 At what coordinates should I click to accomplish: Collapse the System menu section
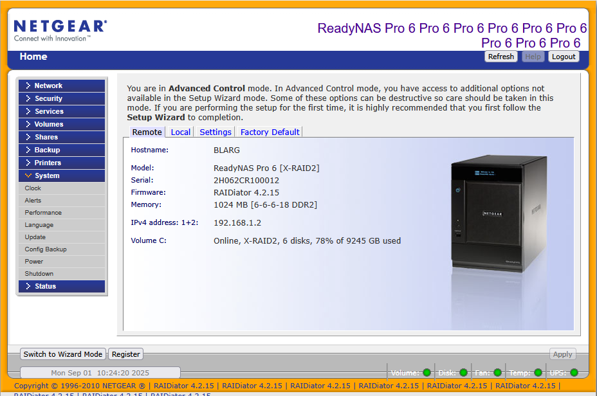tap(62, 175)
